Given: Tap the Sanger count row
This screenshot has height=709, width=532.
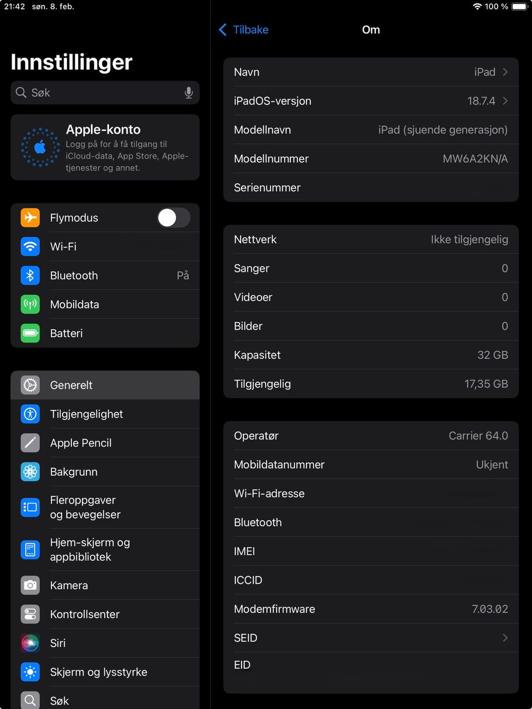Looking at the screenshot, I should point(371,268).
